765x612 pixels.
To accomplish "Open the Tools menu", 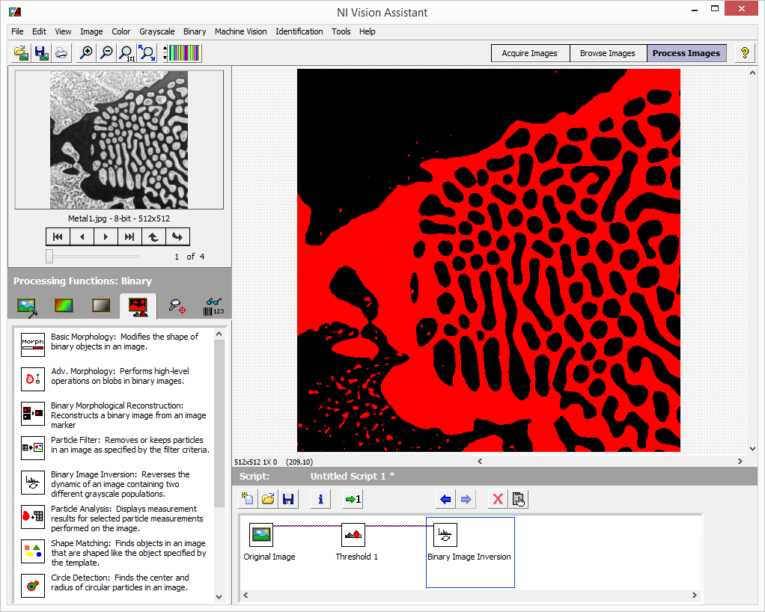I will [341, 31].
